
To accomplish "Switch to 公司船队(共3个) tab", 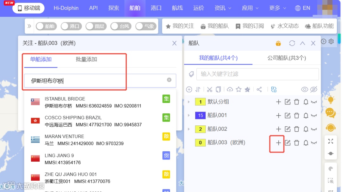I will (x=287, y=58).
